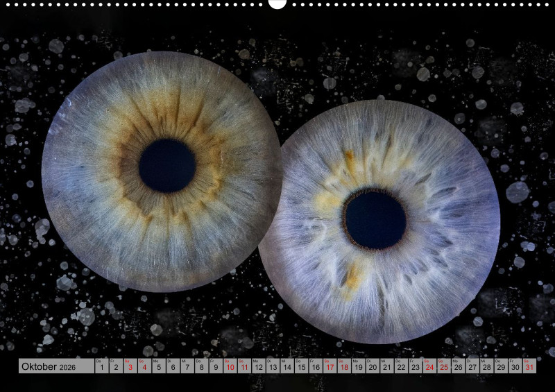Pick day 8 on the calendar row
This screenshot has height=392, width=555.
(201, 366)
